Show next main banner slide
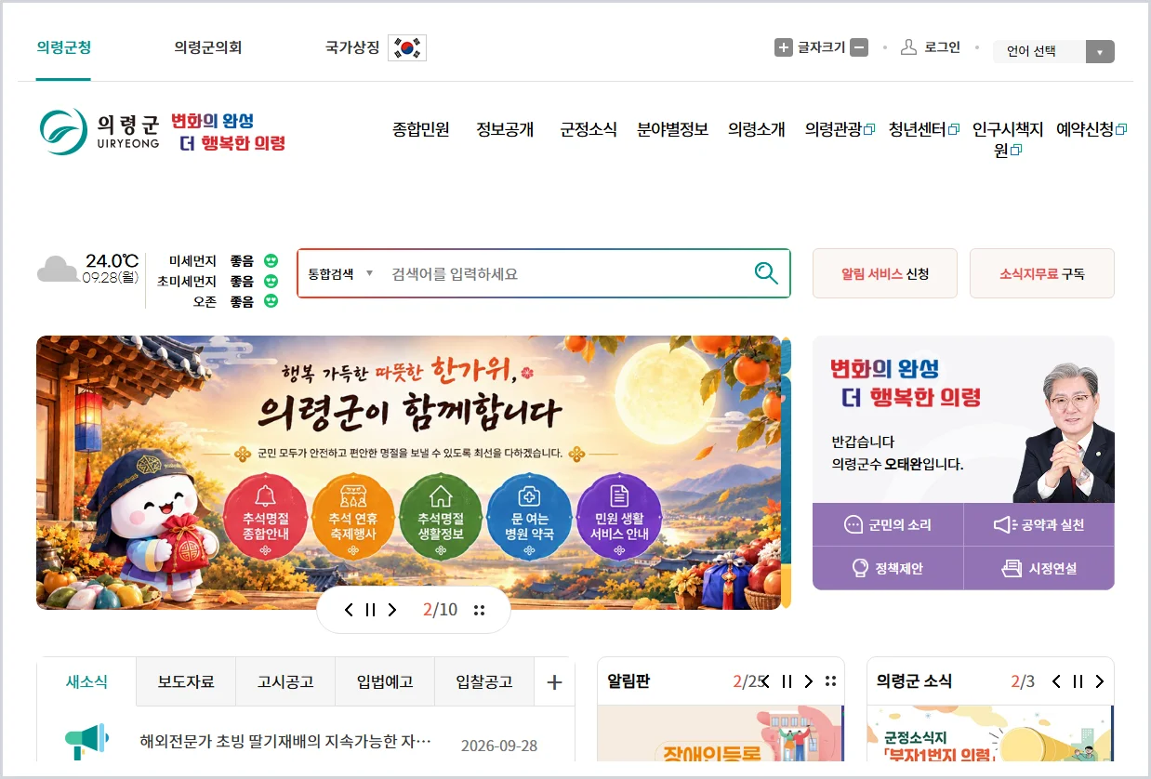The image size is (1151, 779). tap(392, 610)
